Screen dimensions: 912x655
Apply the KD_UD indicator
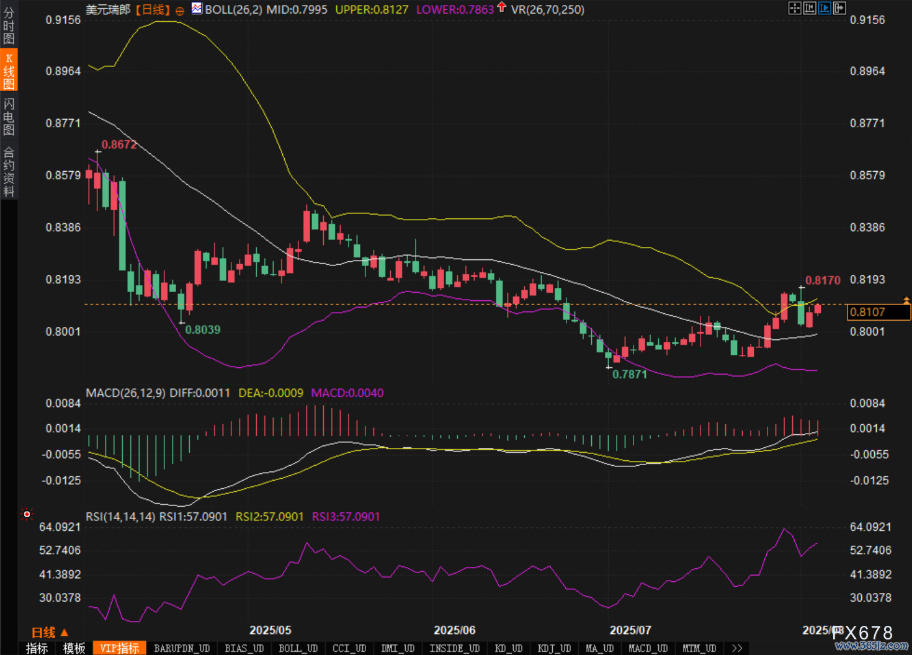[509, 648]
